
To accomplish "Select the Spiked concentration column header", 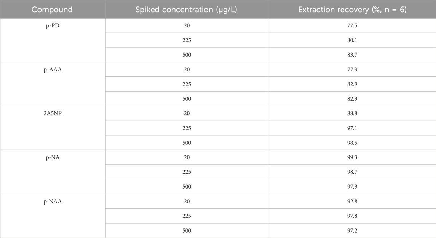I will [186, 9].
